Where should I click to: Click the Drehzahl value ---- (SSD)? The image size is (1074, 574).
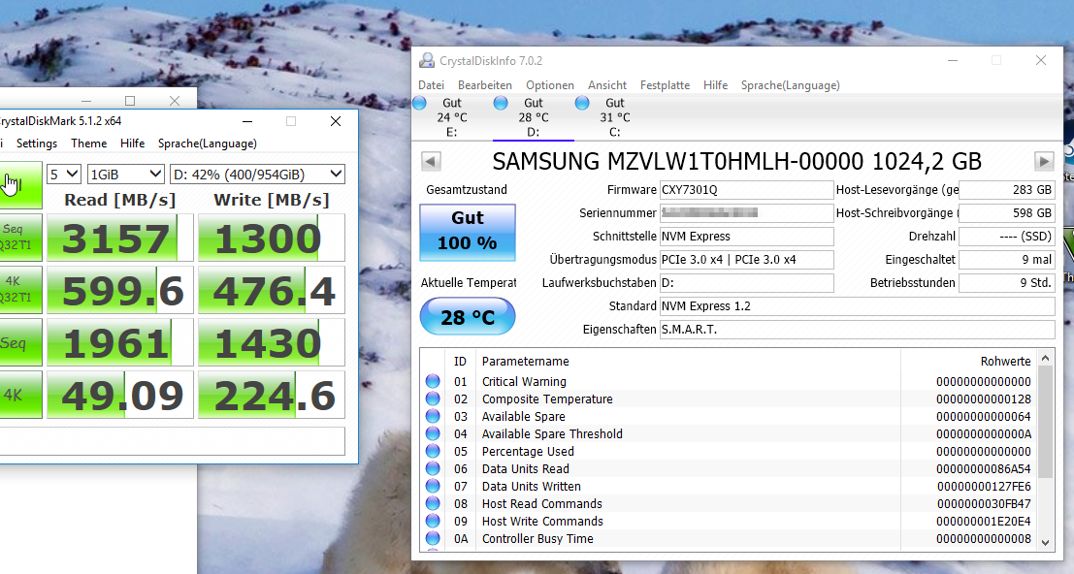[1006, 236]
